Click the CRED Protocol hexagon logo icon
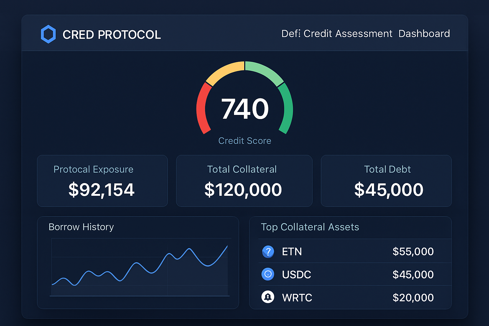 (x=48, y=34)
